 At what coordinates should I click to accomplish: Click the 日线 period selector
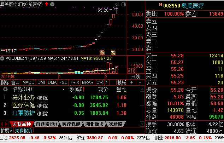pyautogui.click(x=136, y=77)
